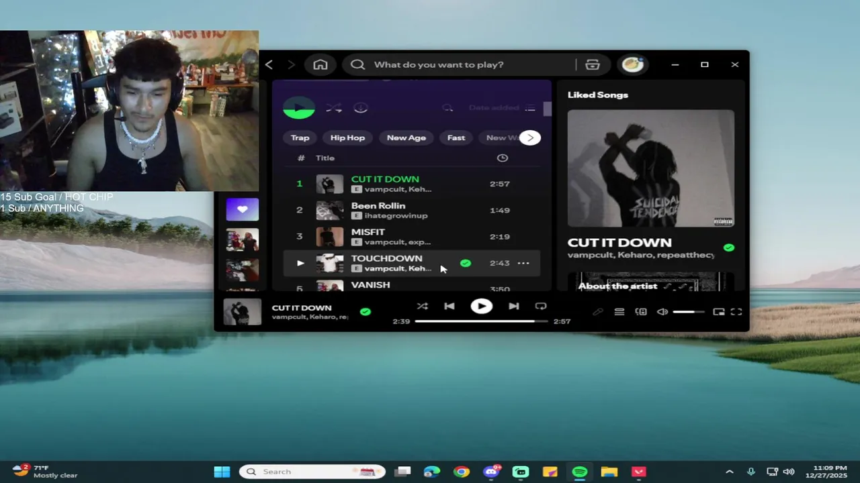Filter Liked Songs by New Age
860x483 pixels.
406,138
